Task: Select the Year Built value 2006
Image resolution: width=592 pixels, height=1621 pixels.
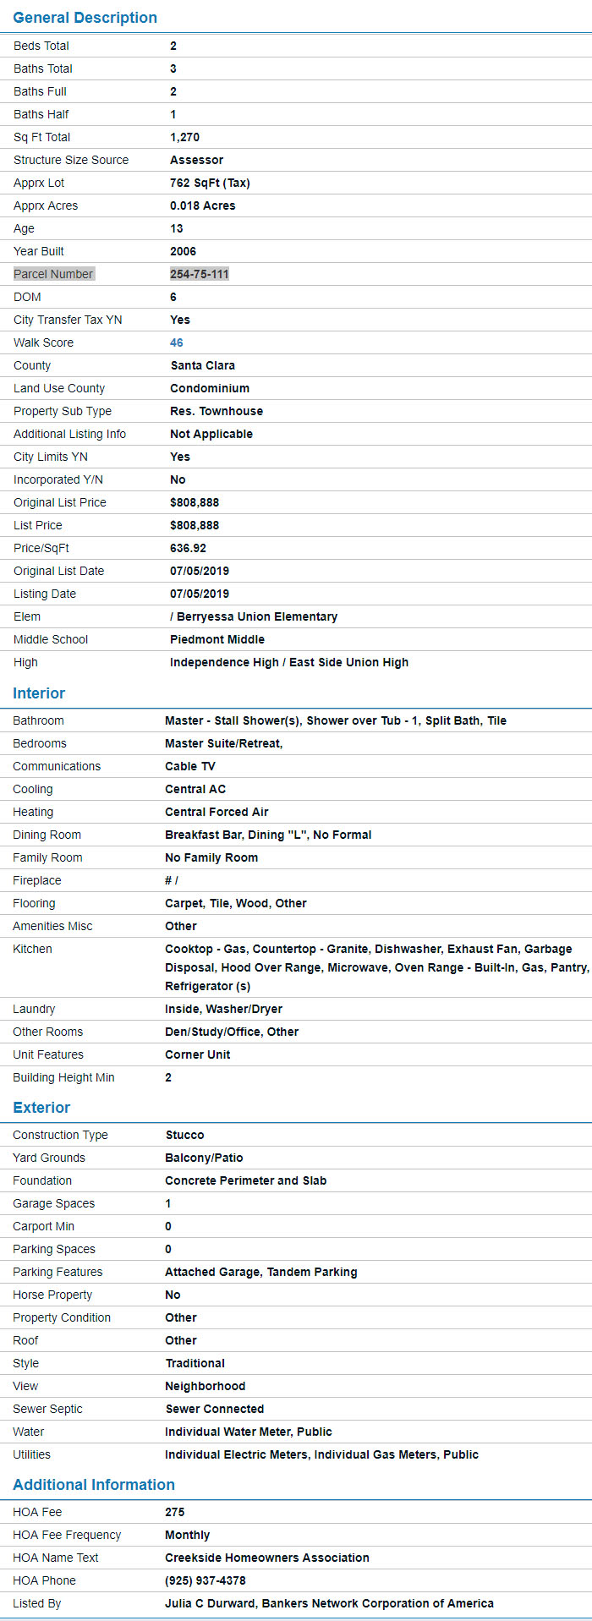Action: (183, 251)
